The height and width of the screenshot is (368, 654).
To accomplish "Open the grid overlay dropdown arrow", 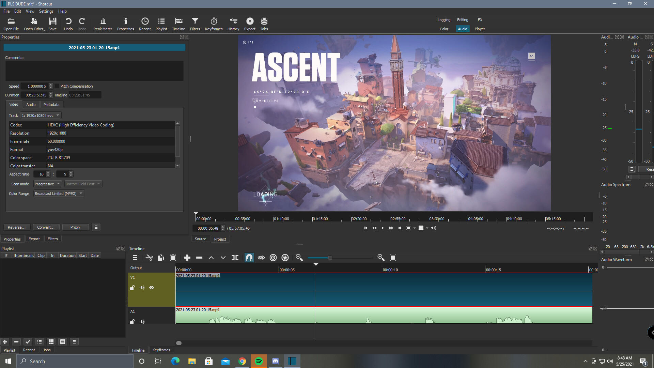I will [427, 228].
